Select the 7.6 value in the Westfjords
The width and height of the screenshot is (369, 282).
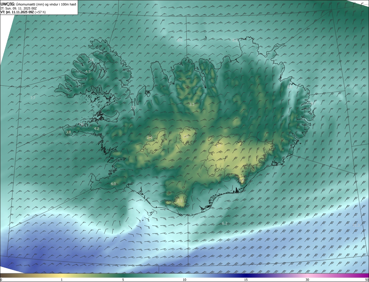pyautogui.click(x=91, y=60)
